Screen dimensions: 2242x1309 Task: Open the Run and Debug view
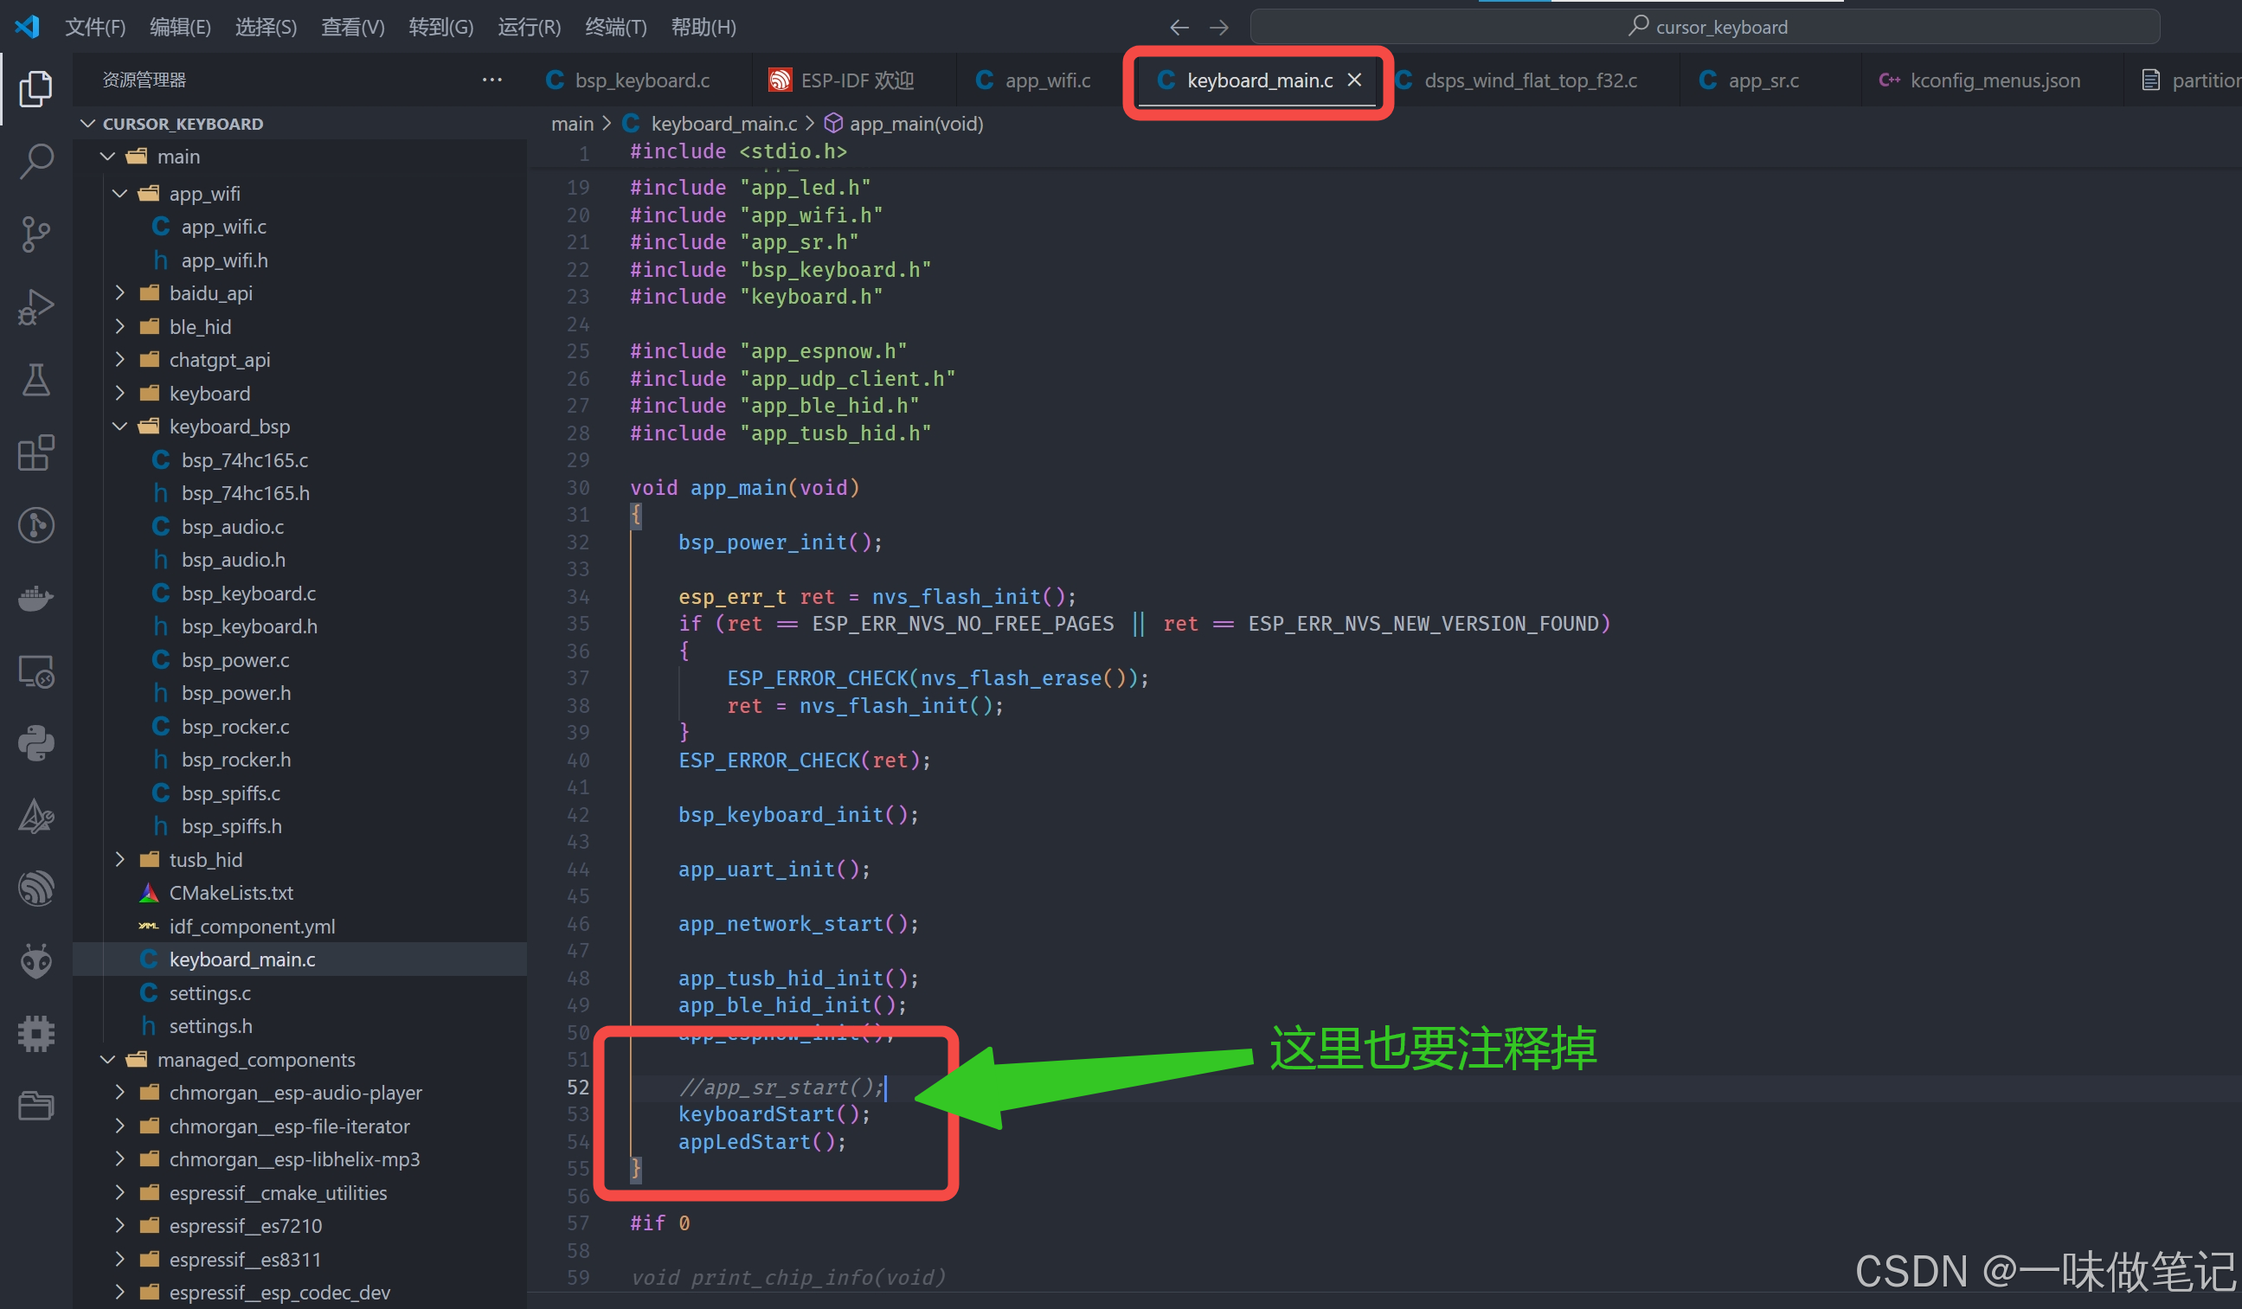[x=35, y=307]
